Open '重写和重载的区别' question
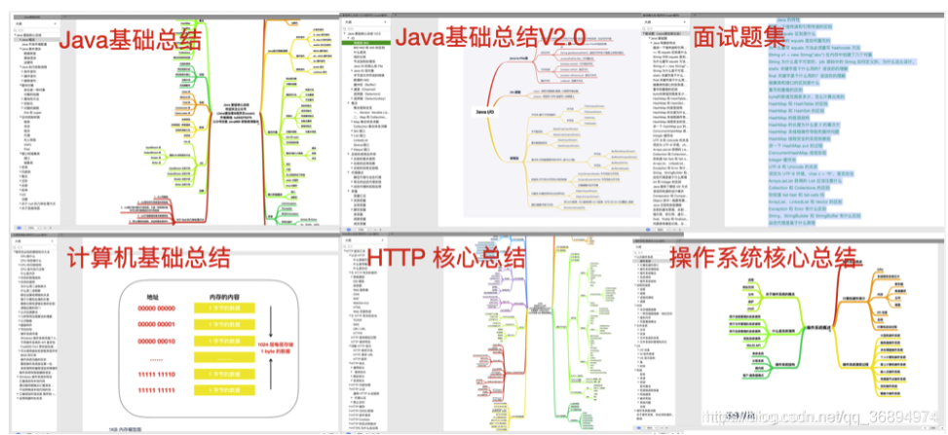948x435 pixels. point(785,90)
